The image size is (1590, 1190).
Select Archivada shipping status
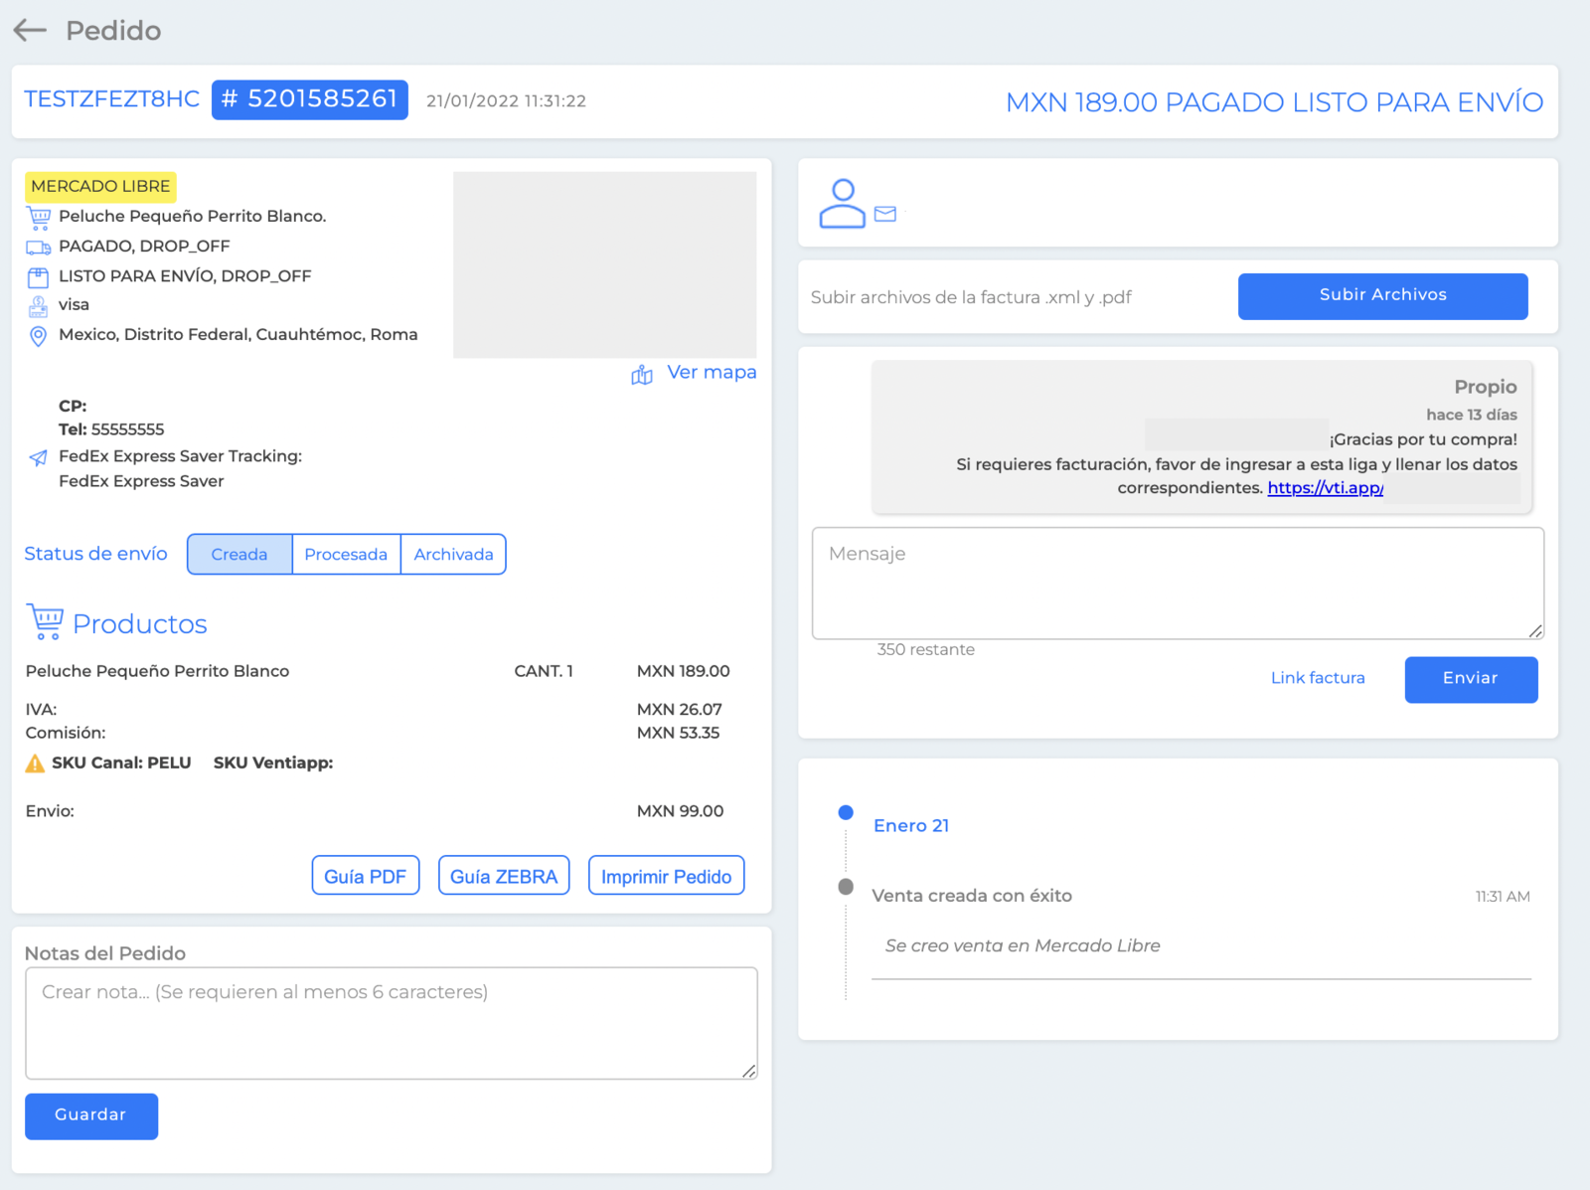[453, 555]
